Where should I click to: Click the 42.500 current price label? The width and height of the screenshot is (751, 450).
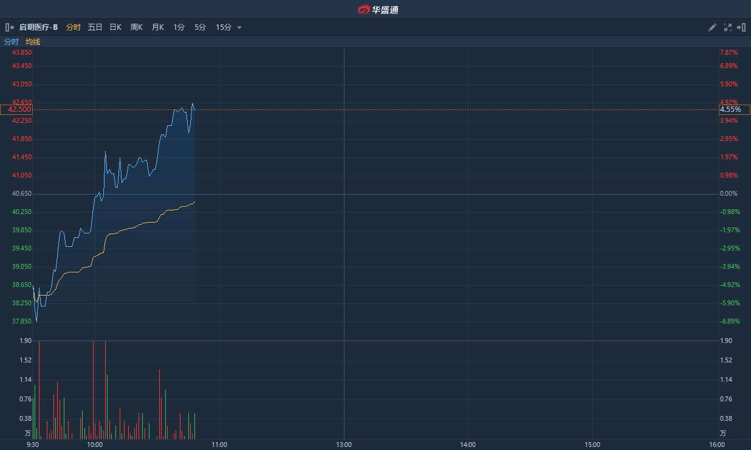click(16, 109)
